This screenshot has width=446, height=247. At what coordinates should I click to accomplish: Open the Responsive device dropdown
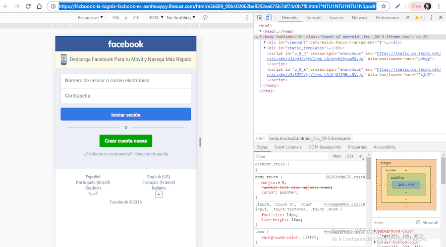90,17
